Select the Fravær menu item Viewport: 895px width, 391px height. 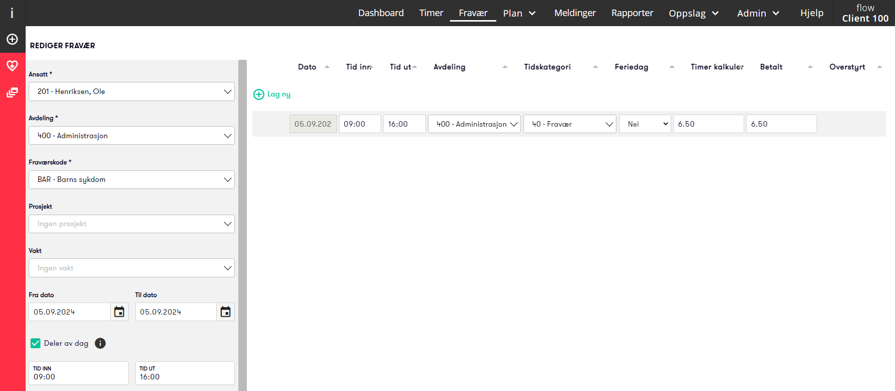[x=473, y=13]
